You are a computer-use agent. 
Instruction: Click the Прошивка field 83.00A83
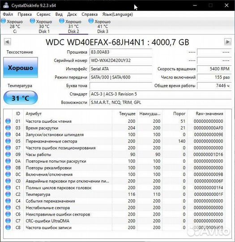121,52
